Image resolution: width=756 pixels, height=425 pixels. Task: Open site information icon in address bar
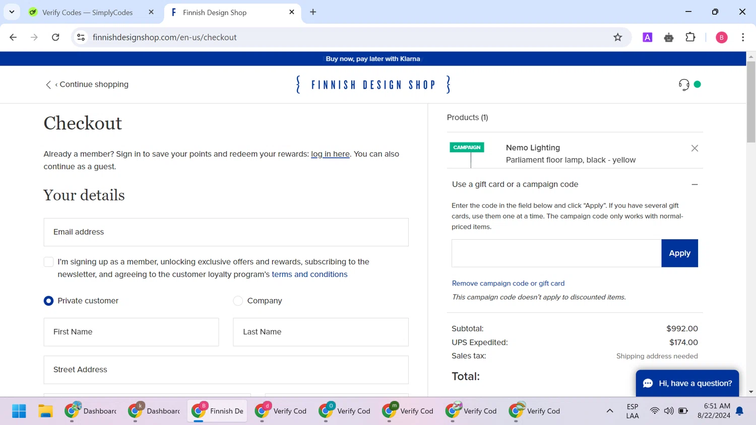coord(81,37)
